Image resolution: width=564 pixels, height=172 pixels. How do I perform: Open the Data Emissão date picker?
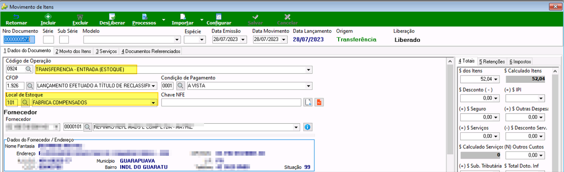[x=243, y=40]
